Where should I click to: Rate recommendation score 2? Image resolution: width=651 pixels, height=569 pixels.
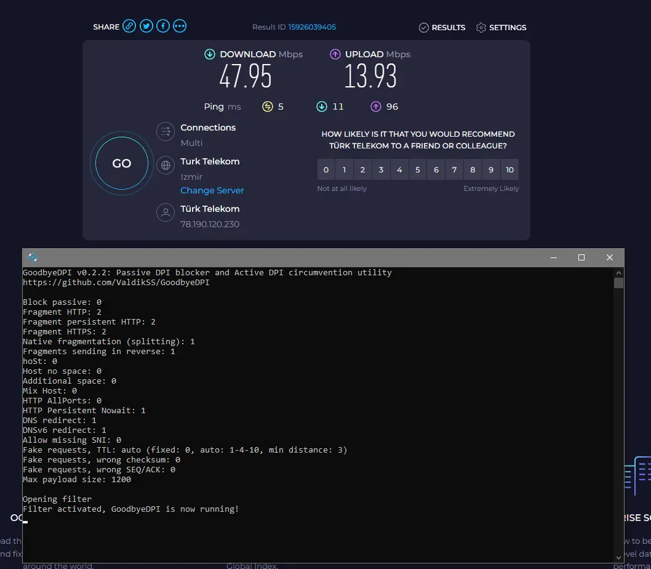pyautogui.click(x=362, y=169)
